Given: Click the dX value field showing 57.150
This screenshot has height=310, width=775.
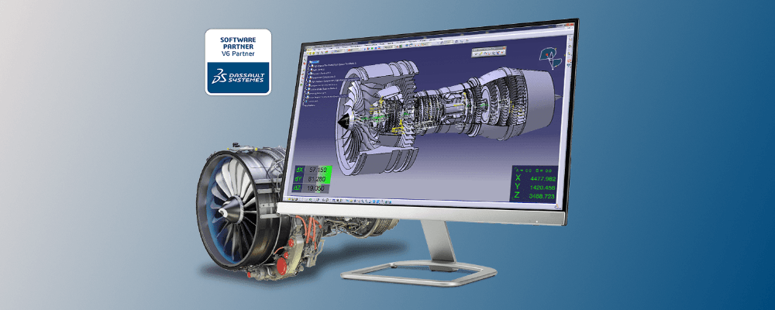Looking at the screenshot, I should (x=319, y=169).
